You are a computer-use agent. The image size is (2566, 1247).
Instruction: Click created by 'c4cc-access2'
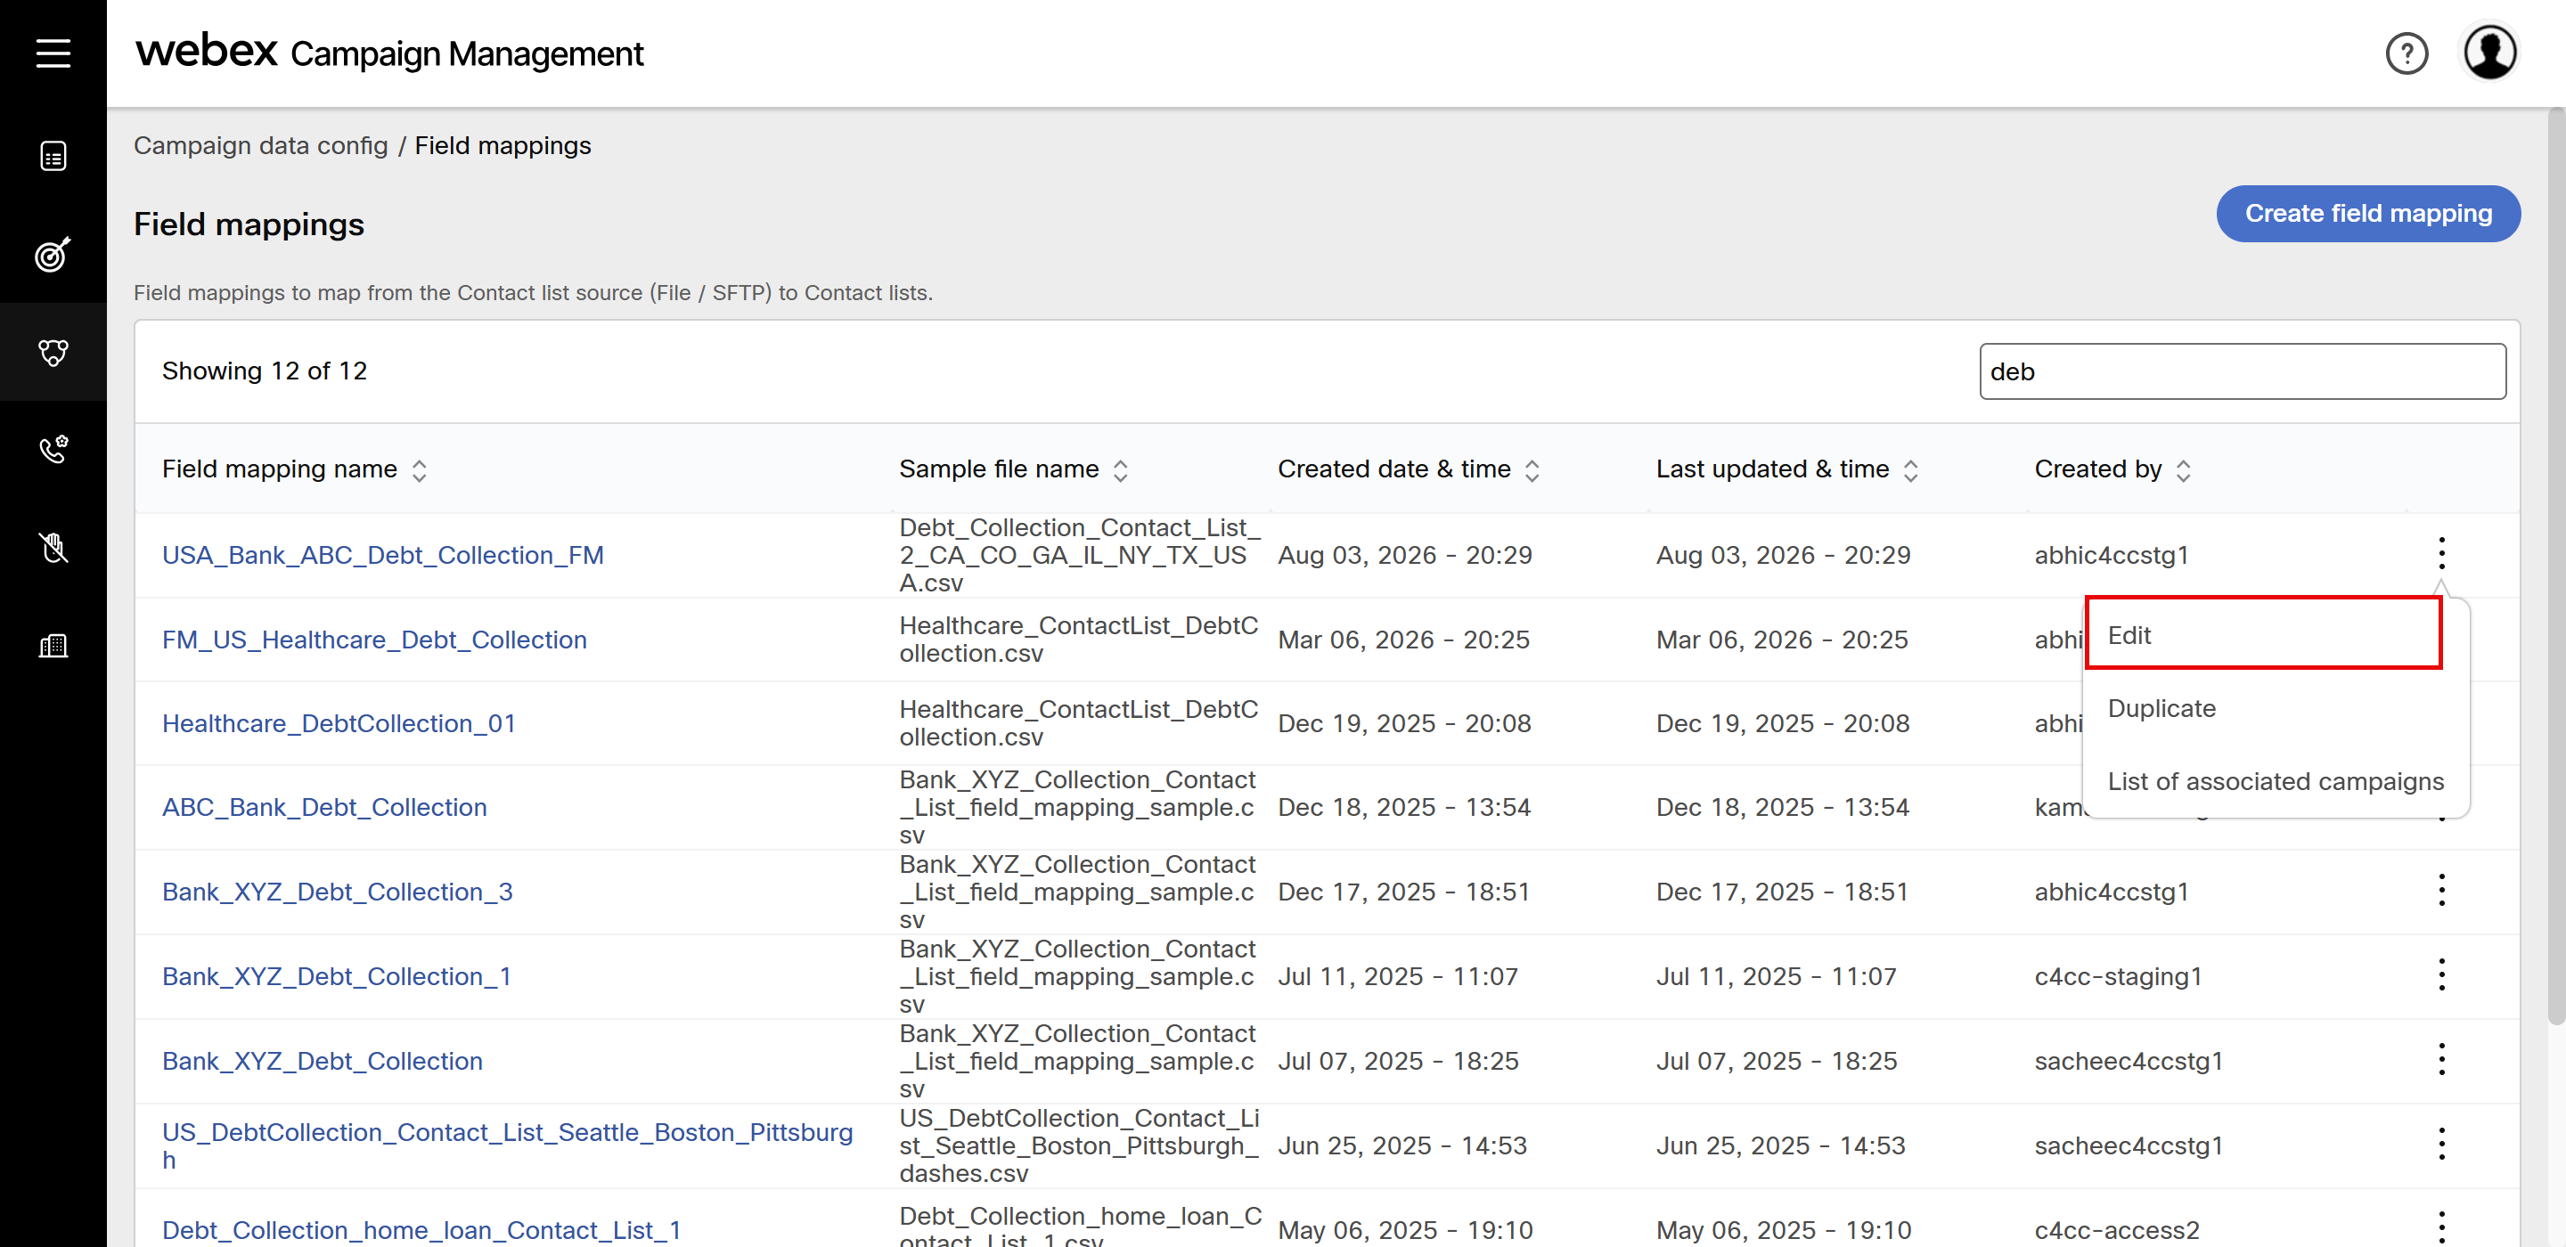point(2117,1230)
